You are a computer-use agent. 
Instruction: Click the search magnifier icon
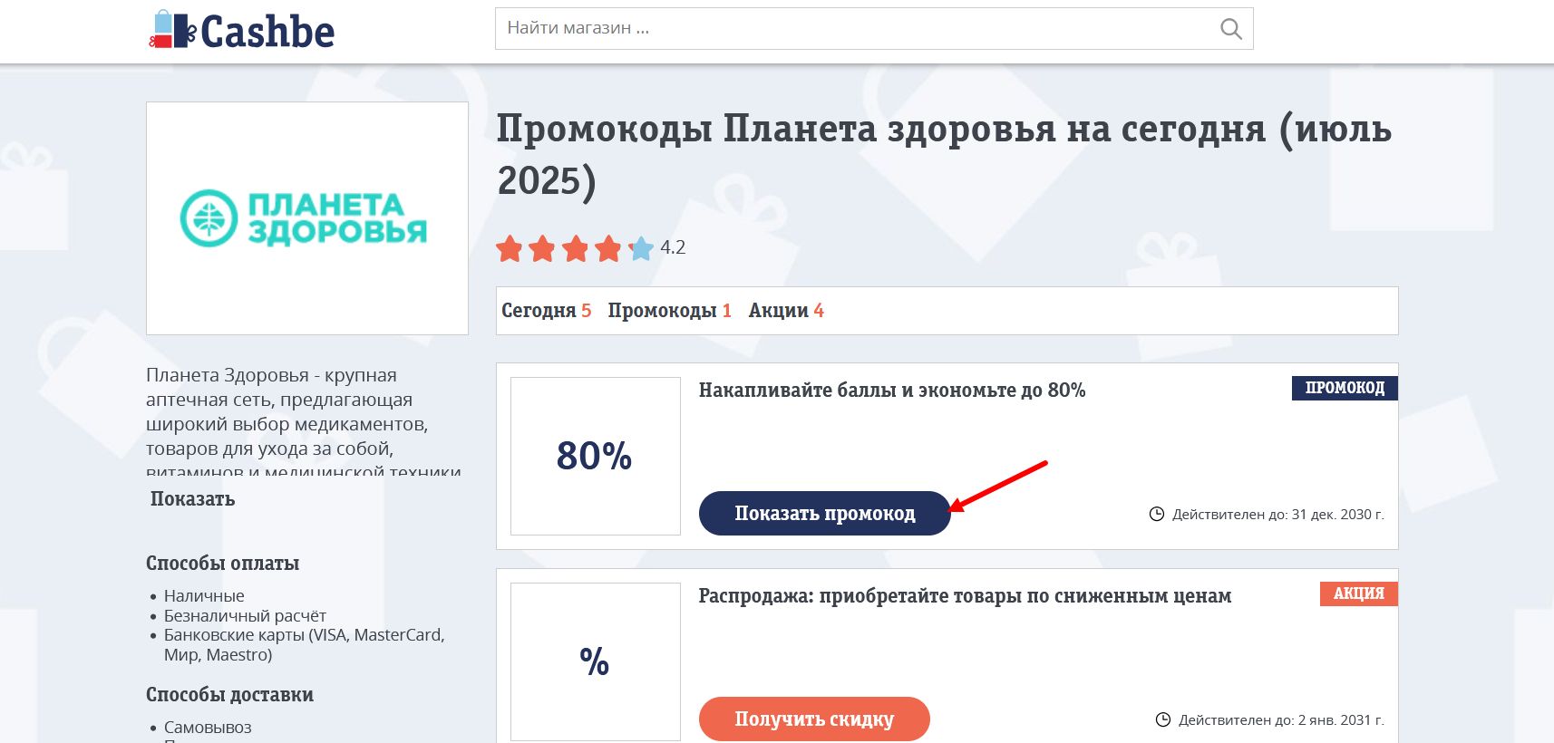(1230, 29)
